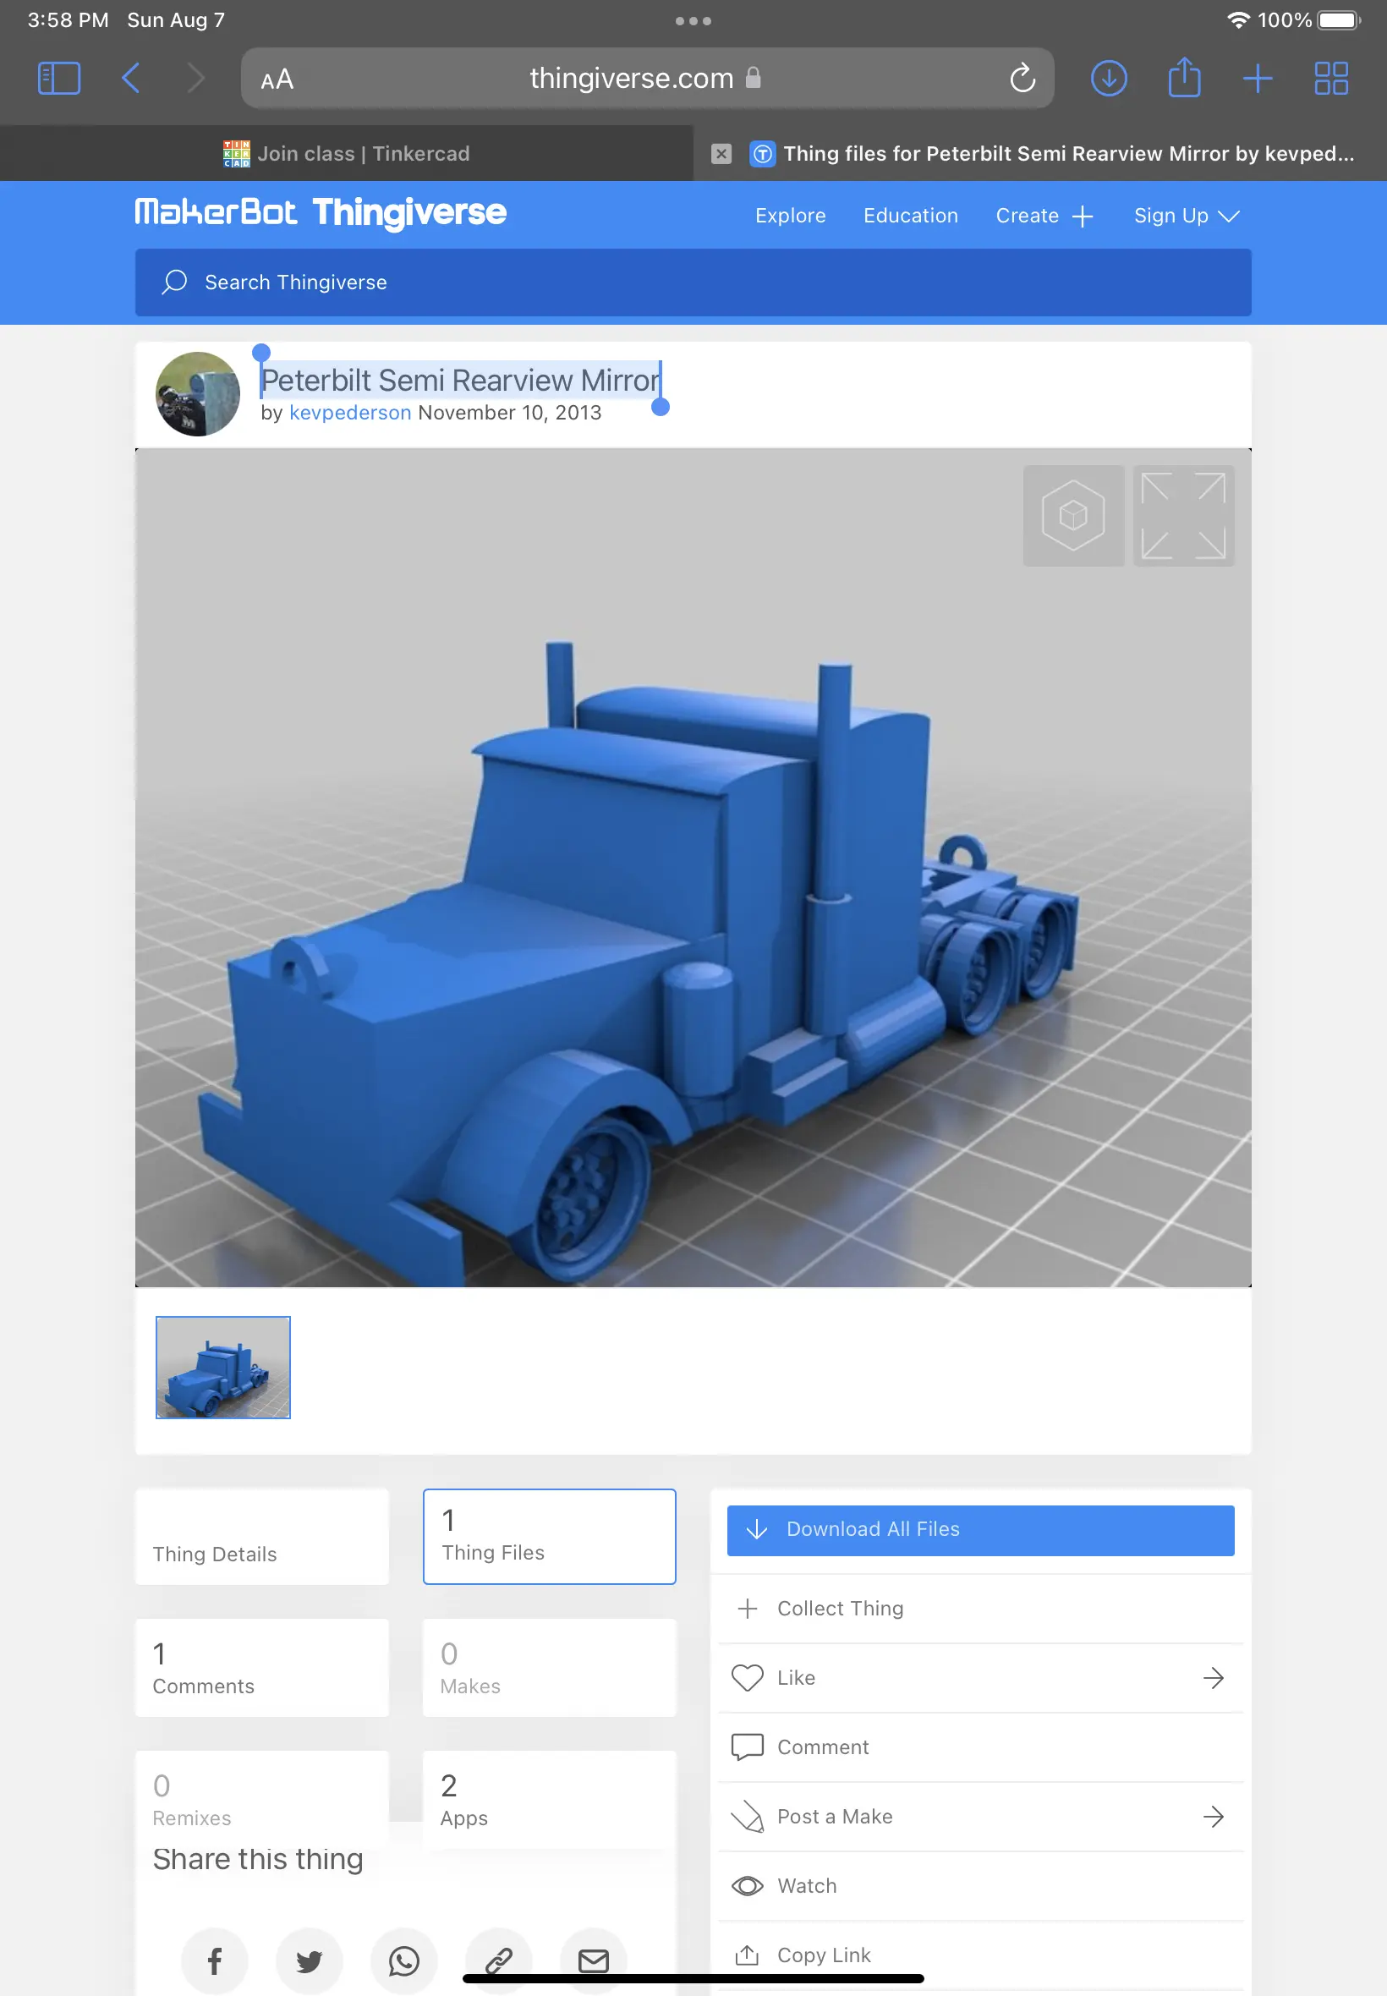Open the Thing Details tab

coord(261,1536)
